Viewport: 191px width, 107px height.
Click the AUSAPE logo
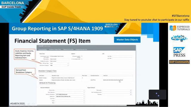(x=179, y=38)
